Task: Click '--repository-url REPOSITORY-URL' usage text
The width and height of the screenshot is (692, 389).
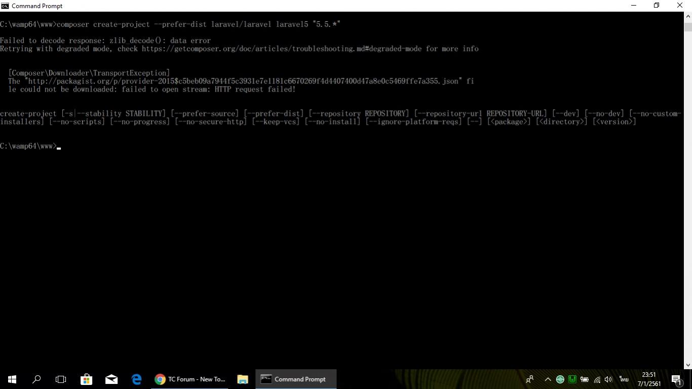Action: coord(480,113)
